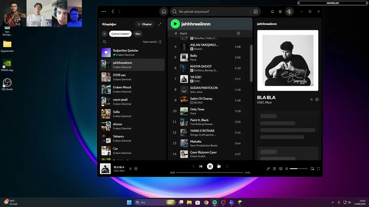Open the profile avatar menu

[x=289, y=11]
